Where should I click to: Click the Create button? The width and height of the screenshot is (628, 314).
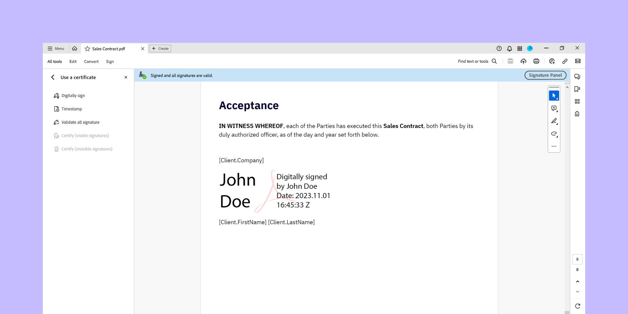(x=160, y=49)
